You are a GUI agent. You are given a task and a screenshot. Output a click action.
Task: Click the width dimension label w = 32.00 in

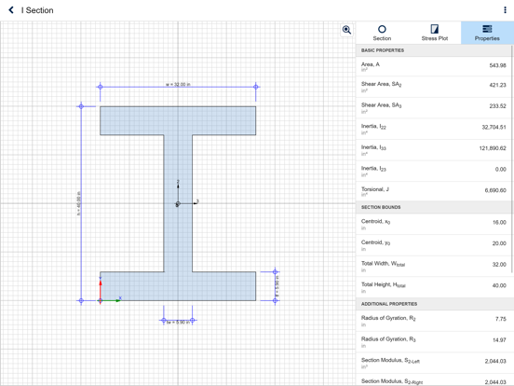coord(178,84)
